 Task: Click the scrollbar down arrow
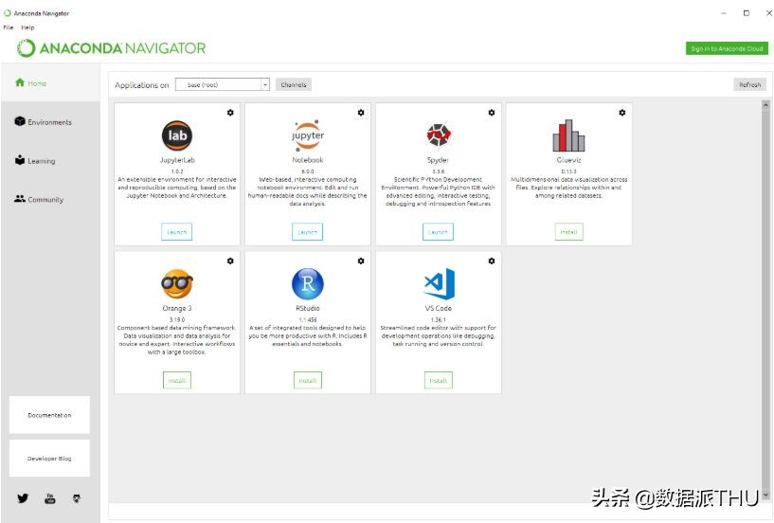click(765, 495)
